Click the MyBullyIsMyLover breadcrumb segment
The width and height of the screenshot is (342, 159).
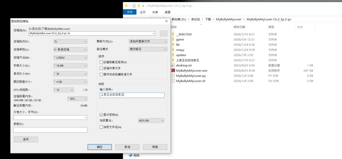pos(229,19)
